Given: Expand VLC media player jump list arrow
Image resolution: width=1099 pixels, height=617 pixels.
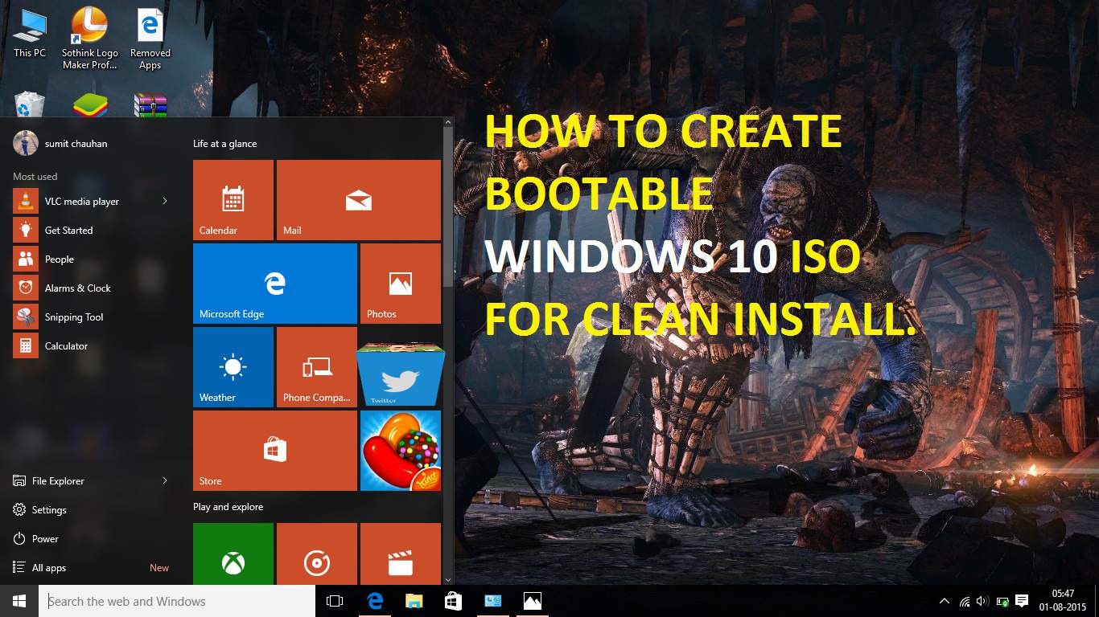Looking at the screenshot, I should coord(165,201).
